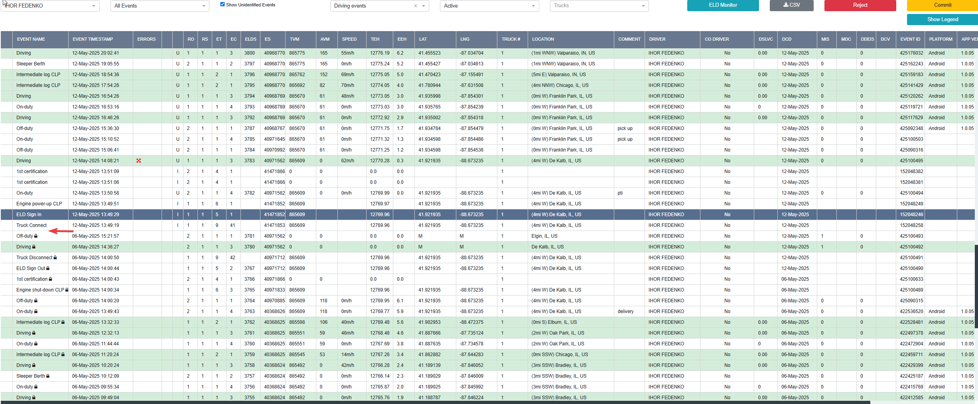
Task: Click the download icon on CSV button
Action: 785,5
